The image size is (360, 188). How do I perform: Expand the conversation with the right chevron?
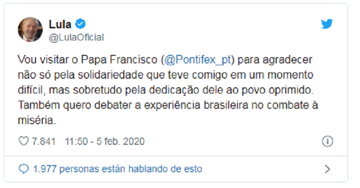click(x=327, y=169)
